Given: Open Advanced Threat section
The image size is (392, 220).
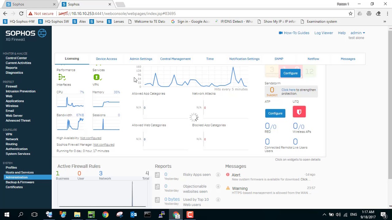Looking at the screenshot, I should [18, 121].
